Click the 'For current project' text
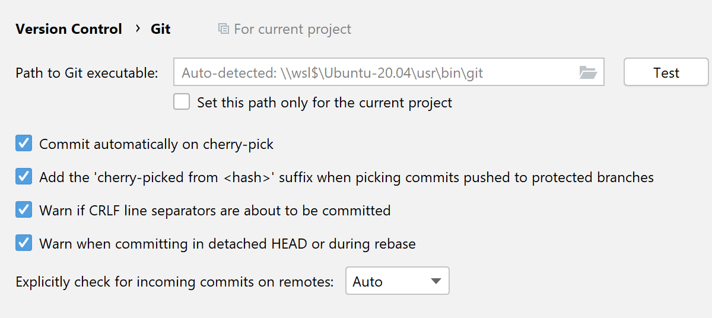The height and width of the screenshot is (318, 712). point(293,29)
